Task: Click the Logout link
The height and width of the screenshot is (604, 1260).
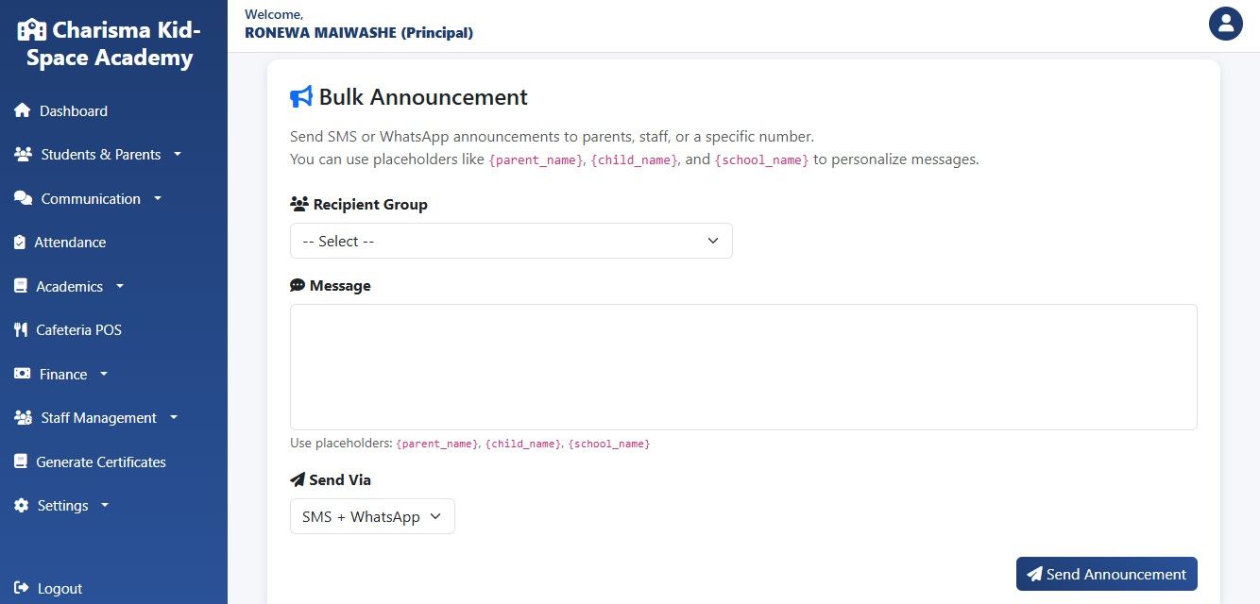Action: point(60,589)
